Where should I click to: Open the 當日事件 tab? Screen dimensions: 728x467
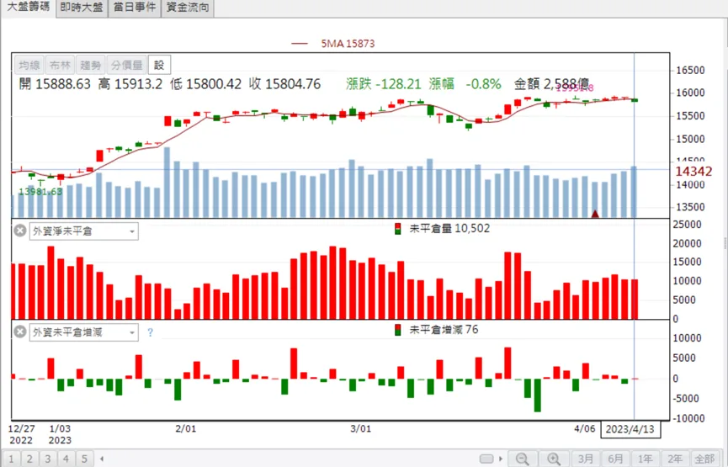tap(134, 8)
